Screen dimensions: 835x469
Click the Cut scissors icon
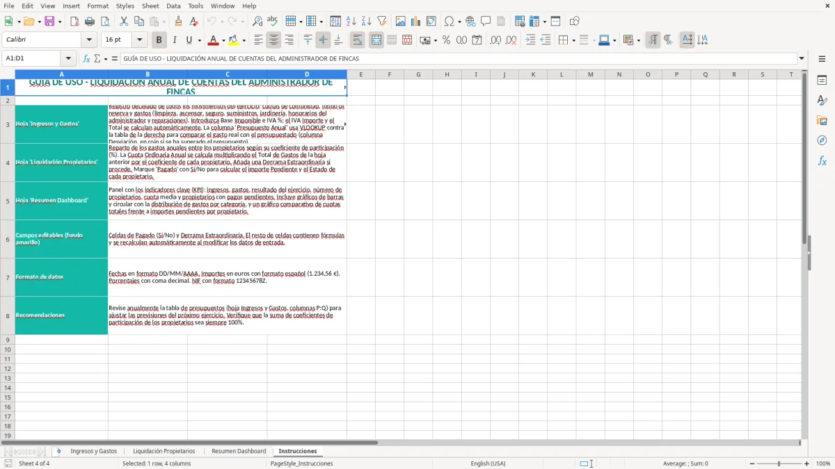pos(123,22)
